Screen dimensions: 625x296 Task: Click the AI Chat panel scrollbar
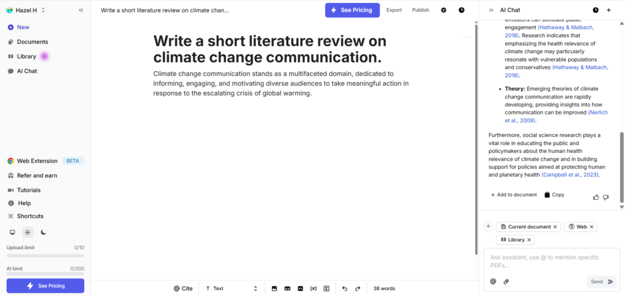point(622,167)
